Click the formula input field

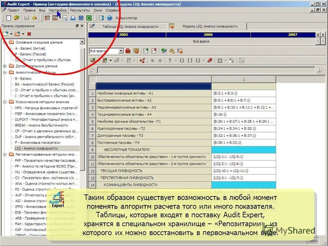(x=206, y=70)
